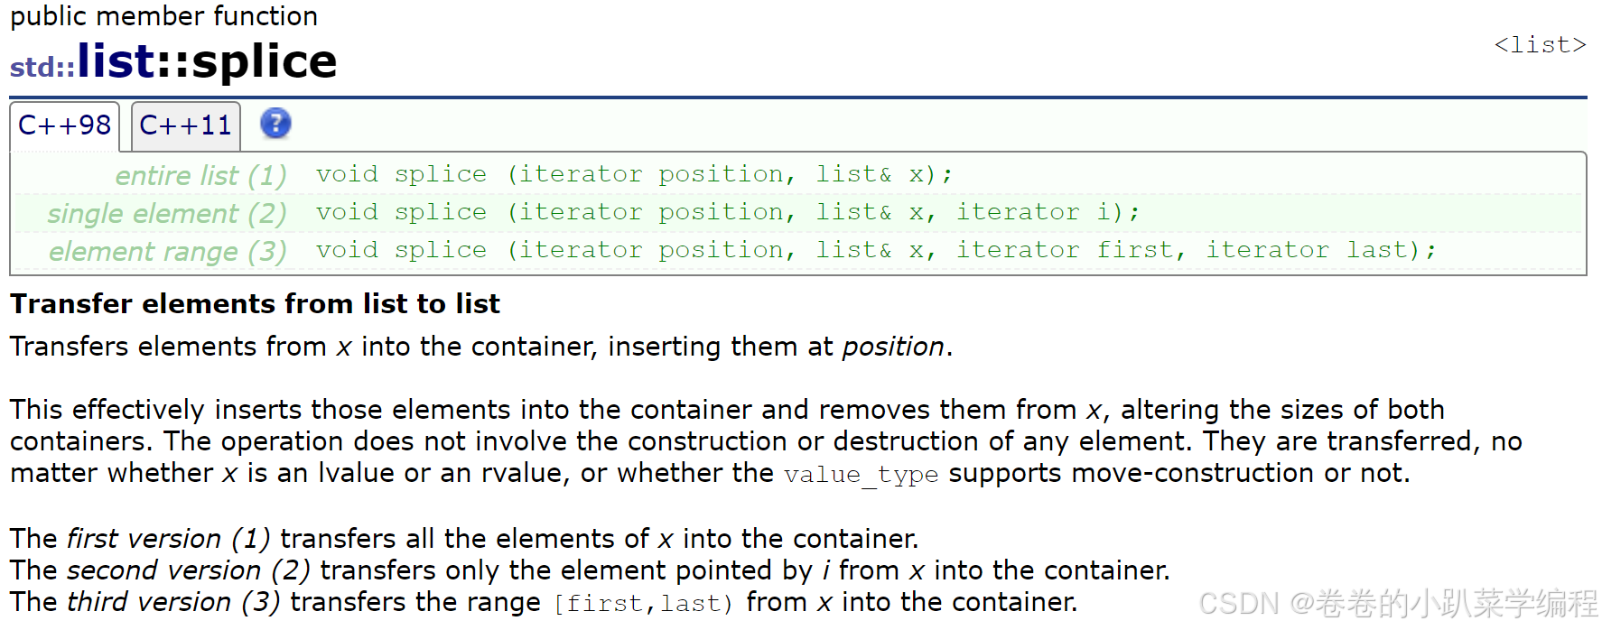Click the std:: namespace link in title
The width and height of the screenshot is (1602, 630).
[42, 67]
